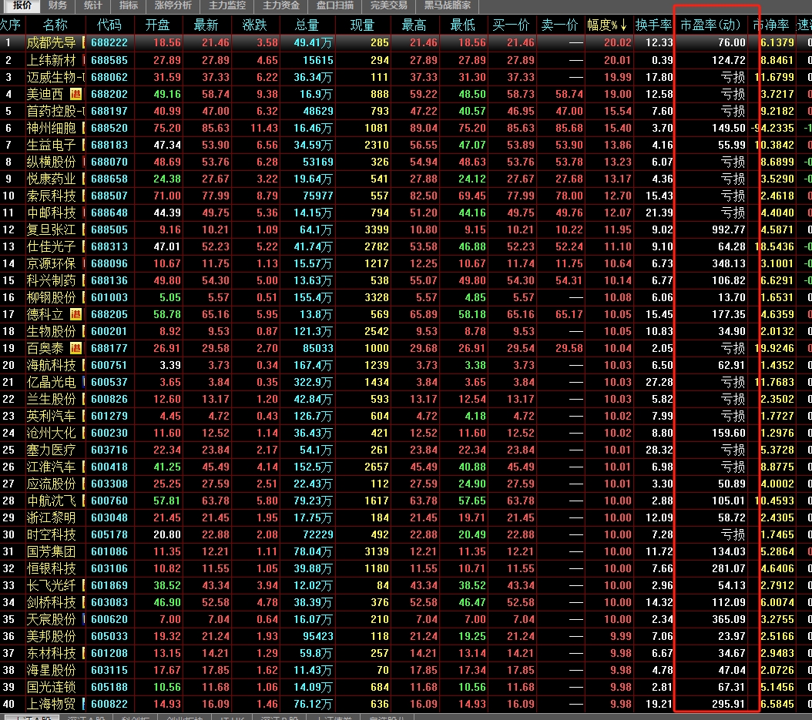Screen dimensions: 812x720
Task: Select the stock 京源环保
Action: [52, 263]
